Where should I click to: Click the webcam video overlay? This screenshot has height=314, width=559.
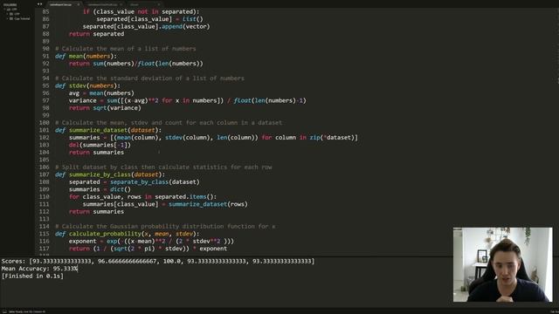coord(503,264)
